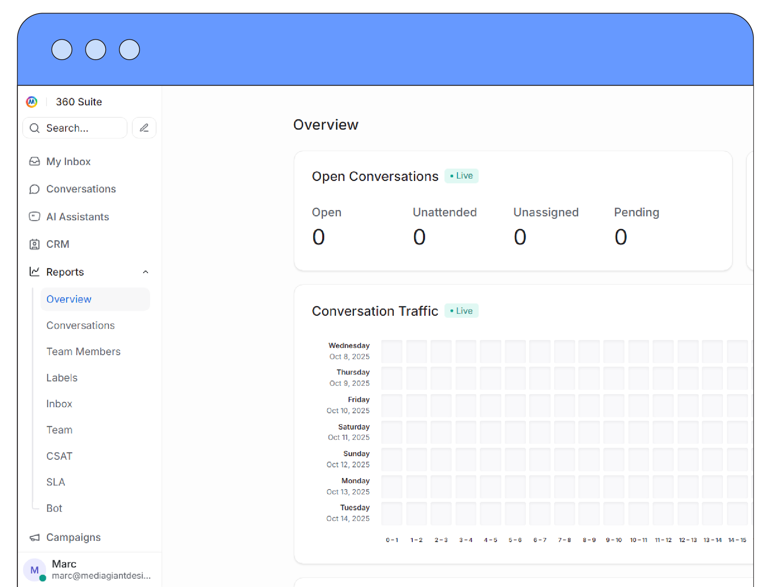The width and height of the screenshot is (771, 587).
Task: Click Marc's avatar with online status
Action: point(35,570)
